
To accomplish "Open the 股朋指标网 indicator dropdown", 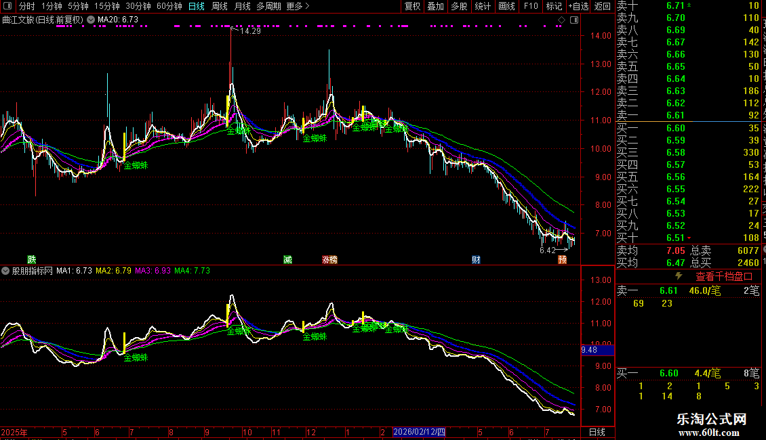I will pyautogui.click(x=5, y=271).
